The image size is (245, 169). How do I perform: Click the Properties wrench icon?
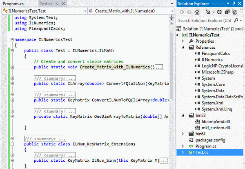pos(191,41)
